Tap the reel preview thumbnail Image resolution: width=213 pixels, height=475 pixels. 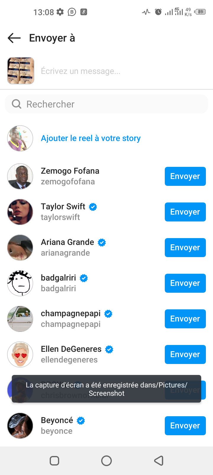21,71
